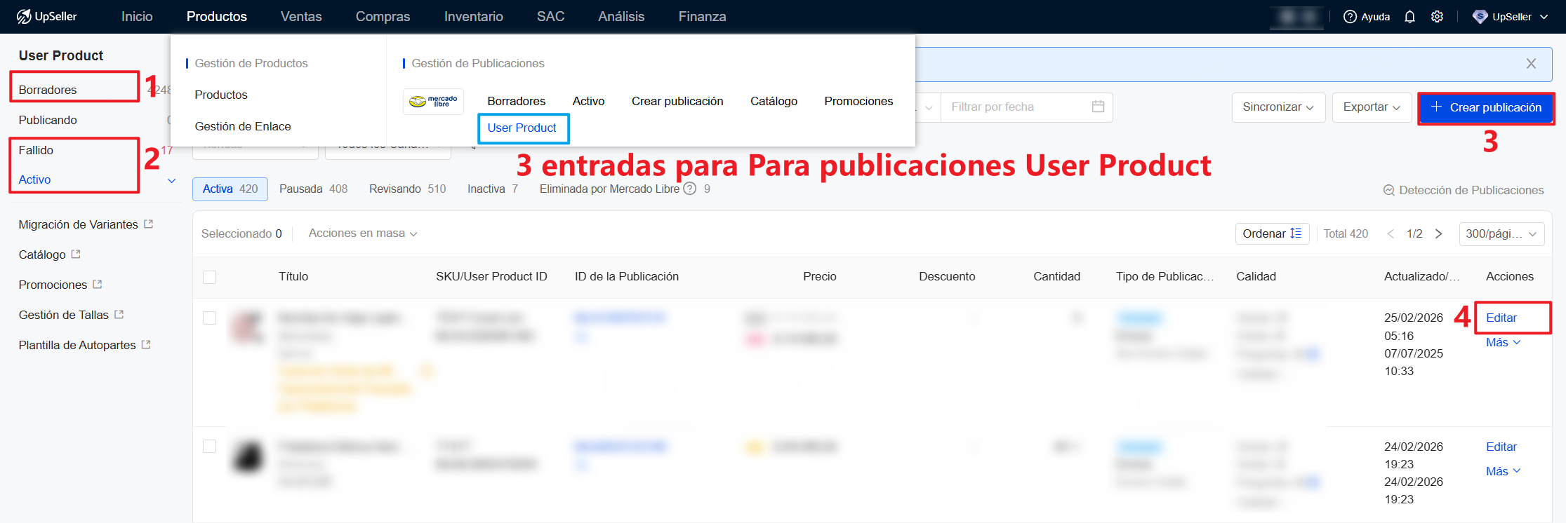Open the Finanza menu
Image resolution: width=1566 pixels, height=523 pixels.
click(x=702, y=16)
